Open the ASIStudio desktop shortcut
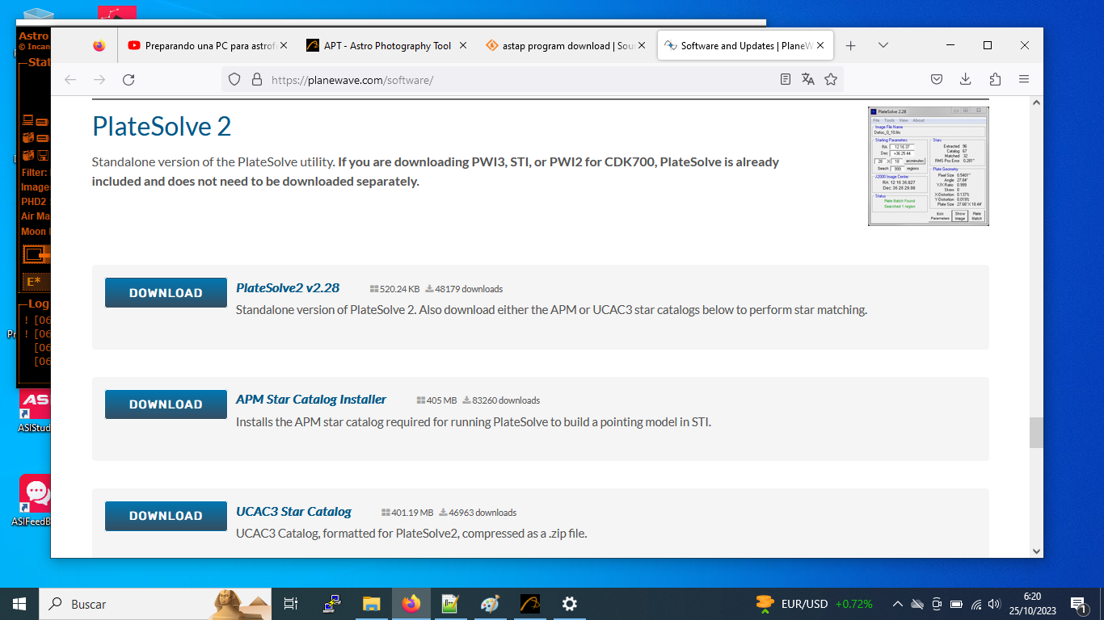1104x620 pixels. click(x=34, y=411)
